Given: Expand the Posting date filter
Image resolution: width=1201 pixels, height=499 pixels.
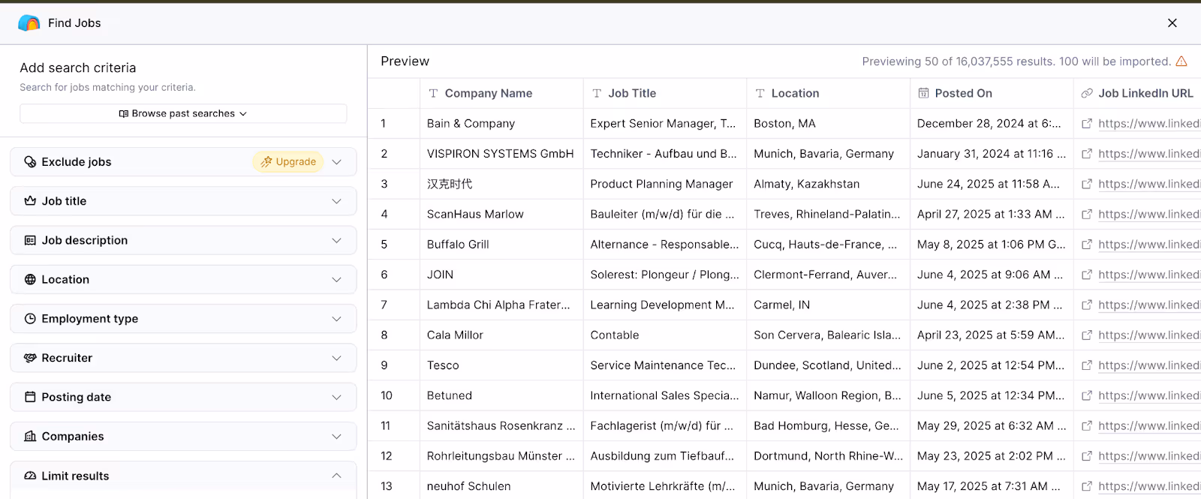Looking at the screenshot, I should [x=183, y=397].
